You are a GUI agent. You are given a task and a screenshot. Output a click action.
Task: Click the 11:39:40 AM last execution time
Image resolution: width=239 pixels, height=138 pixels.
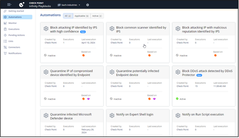[x=220, y=86]
